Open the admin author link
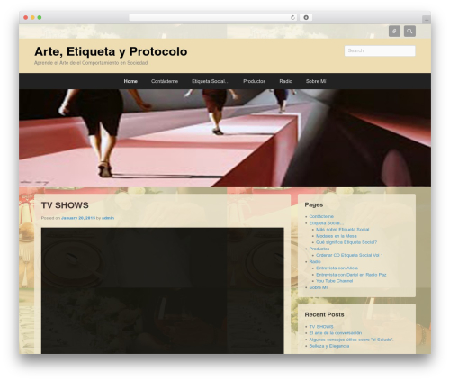450x381 pixels. point(108,218)
